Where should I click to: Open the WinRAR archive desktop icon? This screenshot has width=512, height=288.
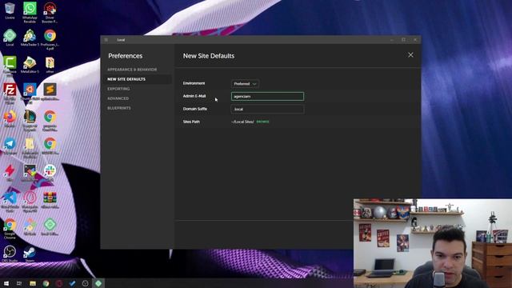tap(50, 200)
